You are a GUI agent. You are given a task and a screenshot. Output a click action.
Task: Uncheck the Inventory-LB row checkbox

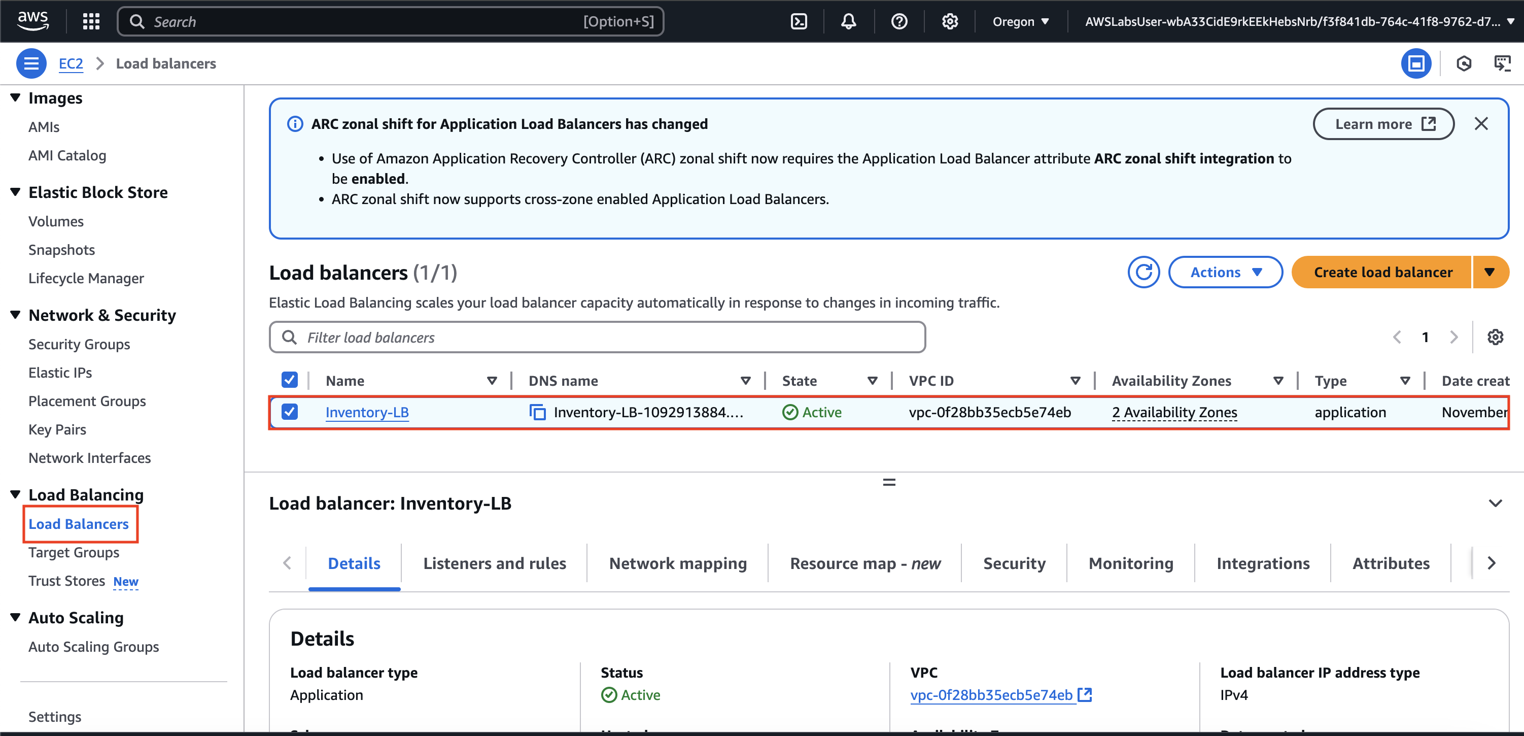coord(289,412)
